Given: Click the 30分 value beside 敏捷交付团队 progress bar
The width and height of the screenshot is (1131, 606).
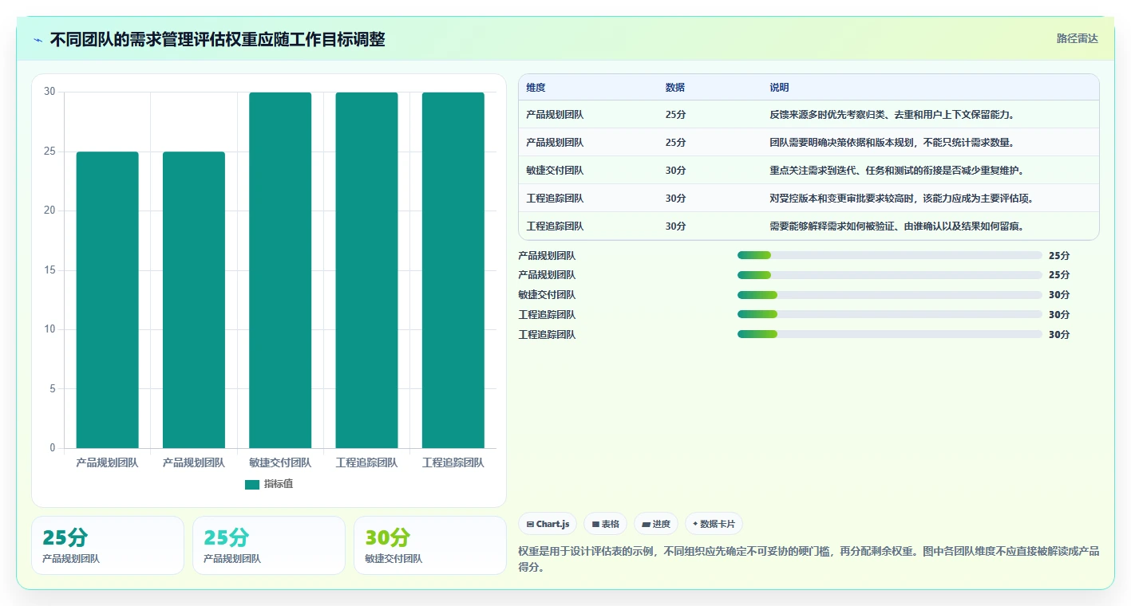Looking at the screenshot, I should point(1059,295).
